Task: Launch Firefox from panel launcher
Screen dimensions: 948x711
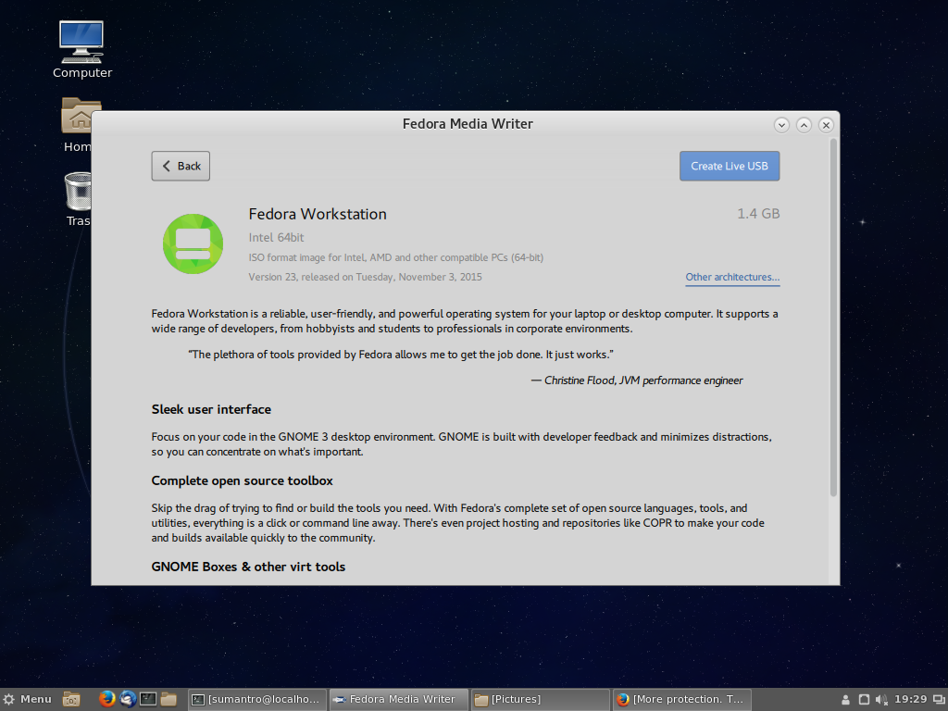Action: pyautogui.click(x=107, y=699)
